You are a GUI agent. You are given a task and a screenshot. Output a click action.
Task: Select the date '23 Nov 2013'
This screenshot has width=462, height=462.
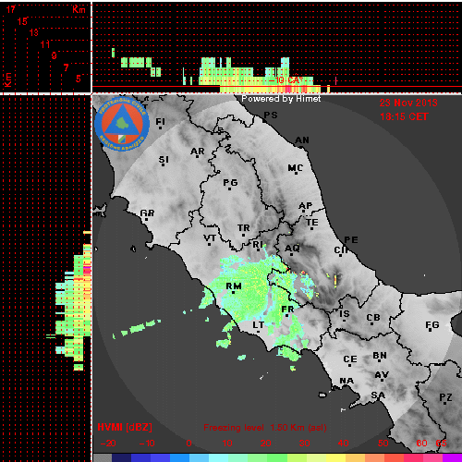[408, 103]
